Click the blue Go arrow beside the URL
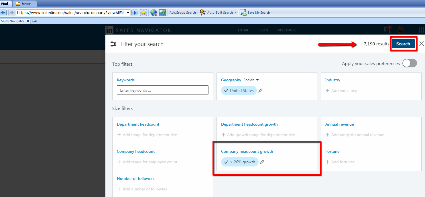The height and width of the screenshot is (197, 425). point(135,13)
